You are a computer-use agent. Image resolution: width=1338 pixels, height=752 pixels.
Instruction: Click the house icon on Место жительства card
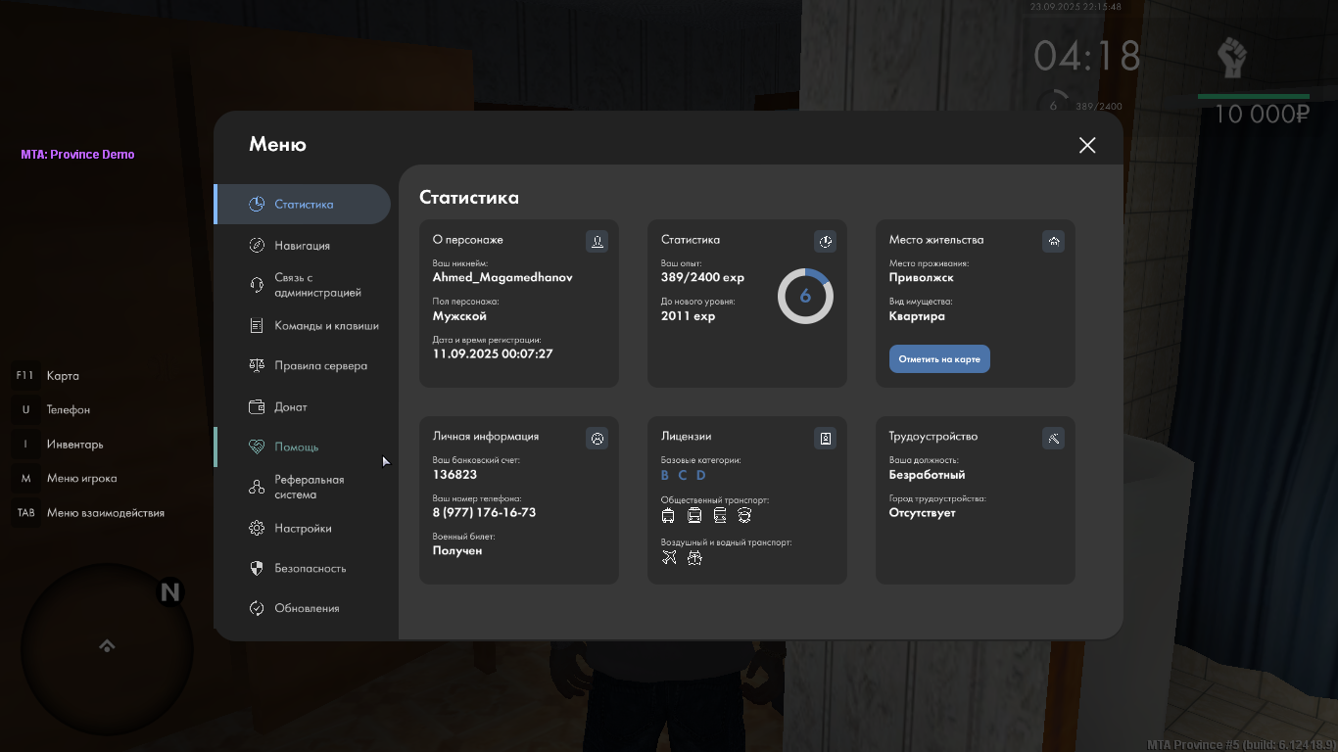(1053, 241)
